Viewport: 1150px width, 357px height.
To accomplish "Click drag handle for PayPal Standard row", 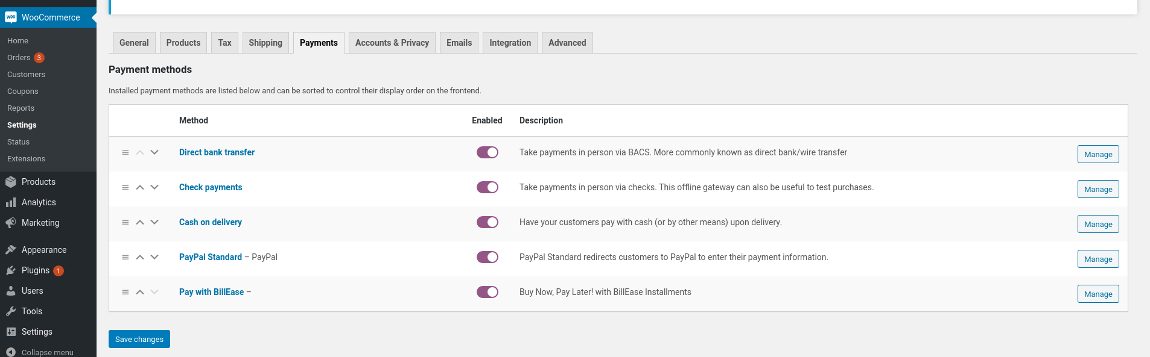I will click(125, 257).
